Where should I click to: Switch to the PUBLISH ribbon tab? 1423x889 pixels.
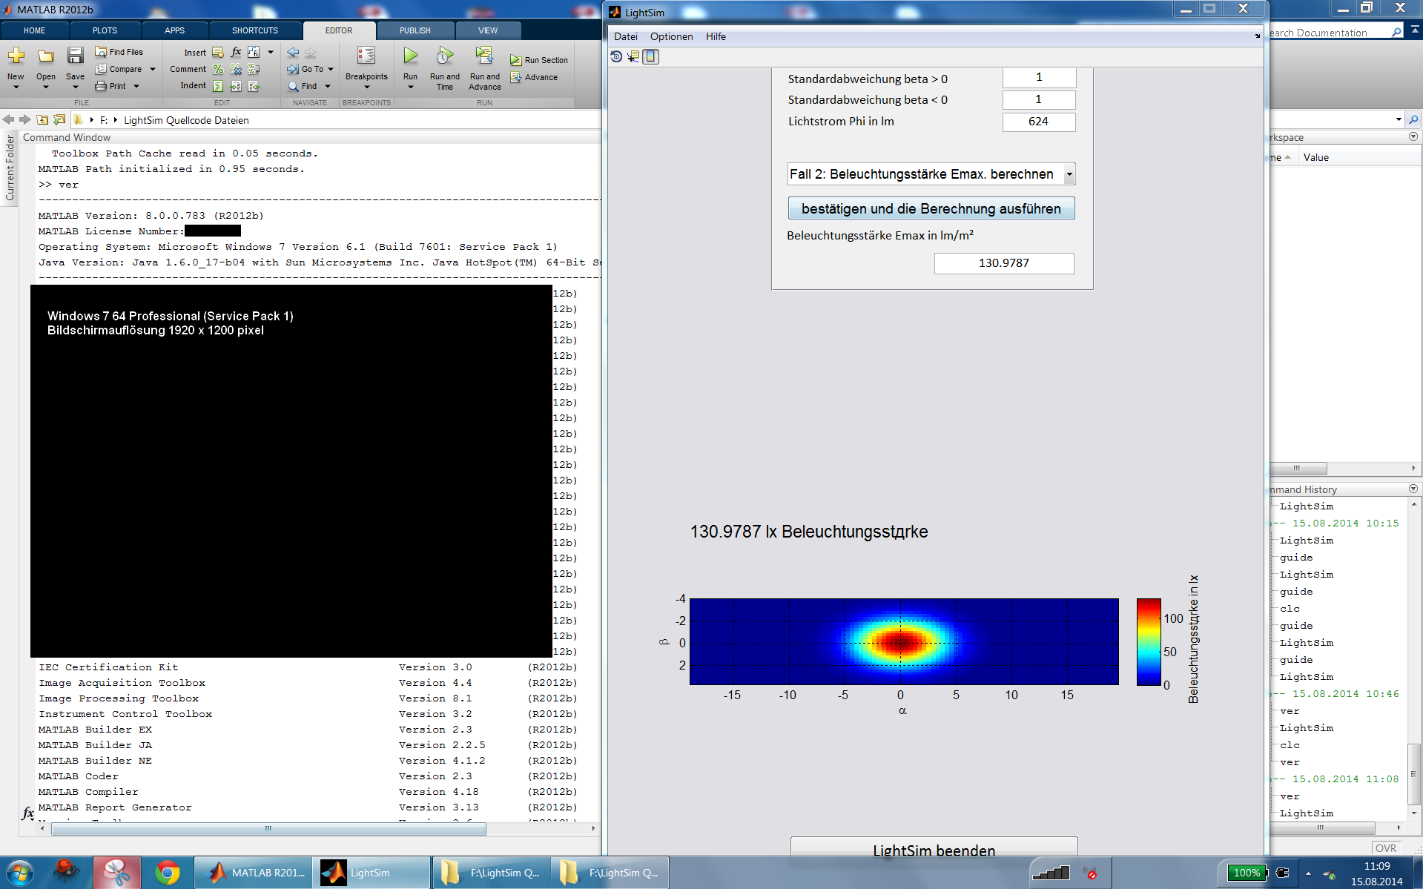(x=415, y=30)
